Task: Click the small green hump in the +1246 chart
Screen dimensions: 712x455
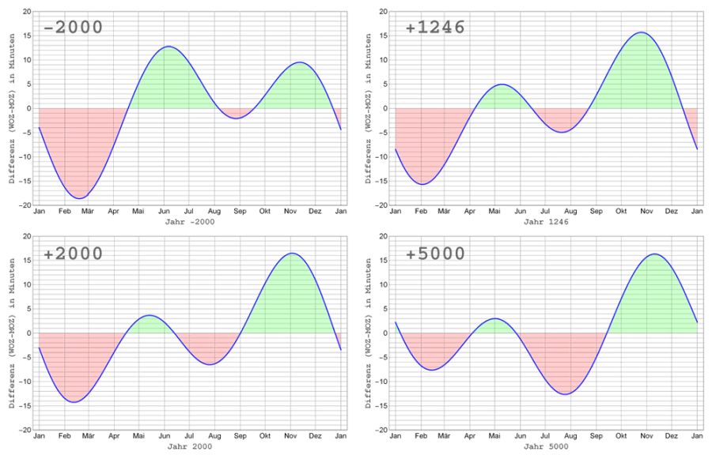Action: [502, 97]
